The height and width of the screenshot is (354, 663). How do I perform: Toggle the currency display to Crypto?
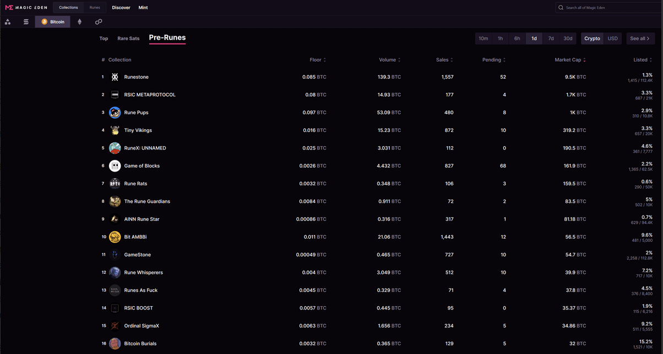[x=592, y=38]
